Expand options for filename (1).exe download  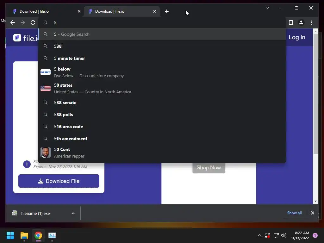coord(73,213)
